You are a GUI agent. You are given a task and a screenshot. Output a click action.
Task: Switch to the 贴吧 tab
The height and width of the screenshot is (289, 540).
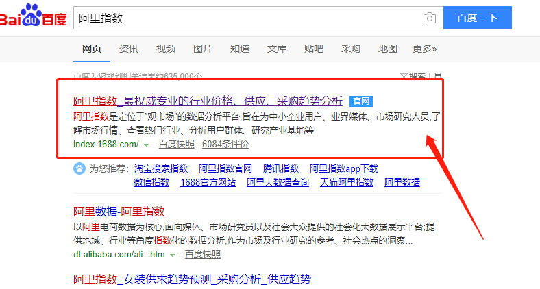pos(314,49)
